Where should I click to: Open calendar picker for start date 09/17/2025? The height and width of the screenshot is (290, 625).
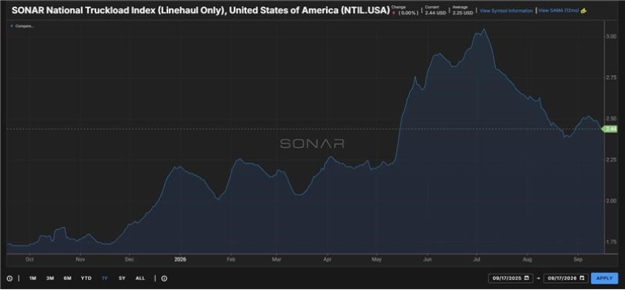tap(527, 278)
